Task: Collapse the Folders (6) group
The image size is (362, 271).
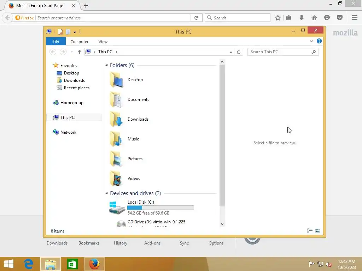Action: pyautogui.click(x=106, y=65)
